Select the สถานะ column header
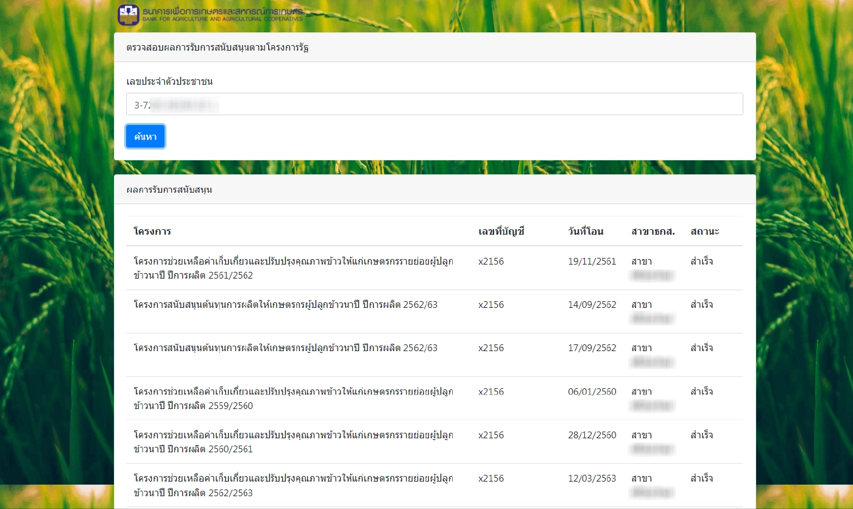The image size is (853, 509). 705,232
